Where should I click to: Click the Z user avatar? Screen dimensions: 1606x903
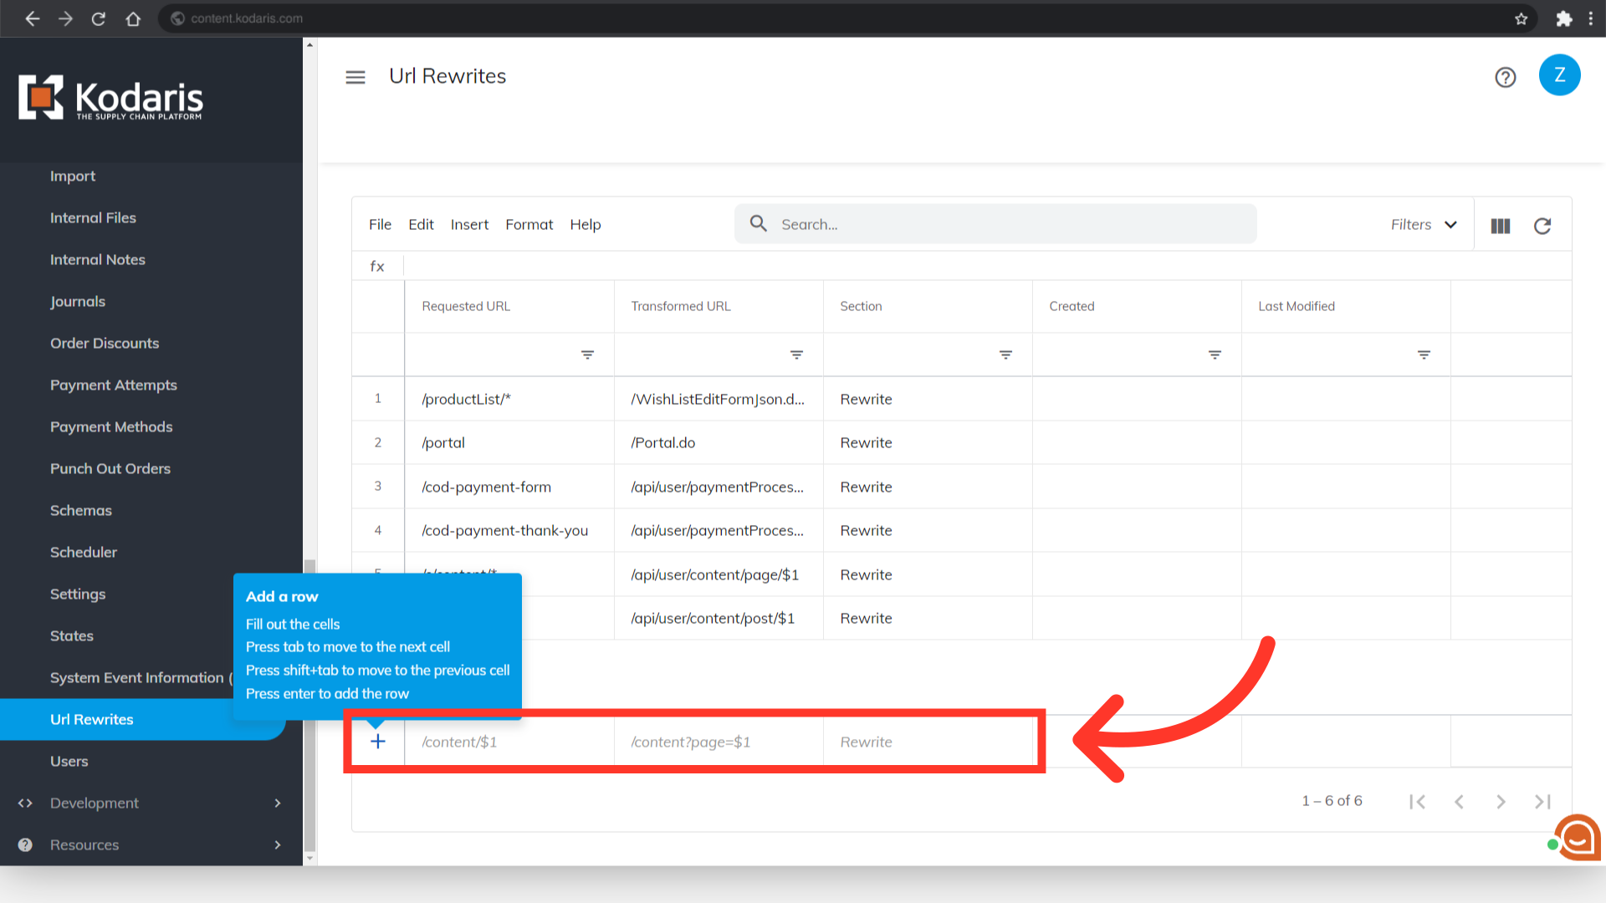coord(1559,75)
